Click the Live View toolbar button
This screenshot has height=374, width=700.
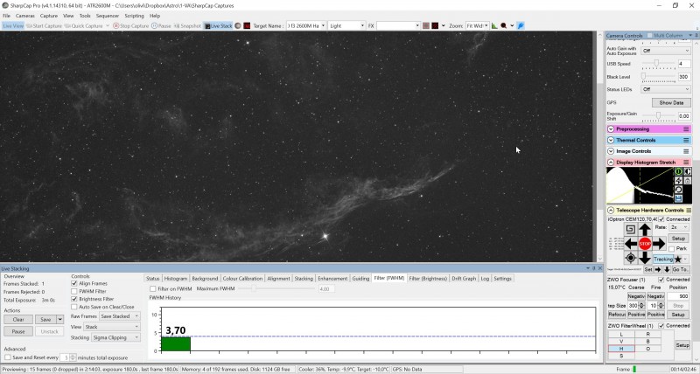pyautogui.click(x=13, y=26)
